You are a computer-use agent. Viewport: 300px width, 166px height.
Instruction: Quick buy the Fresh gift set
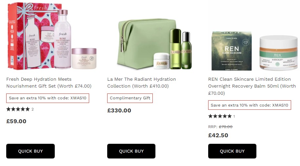(30, 151)
